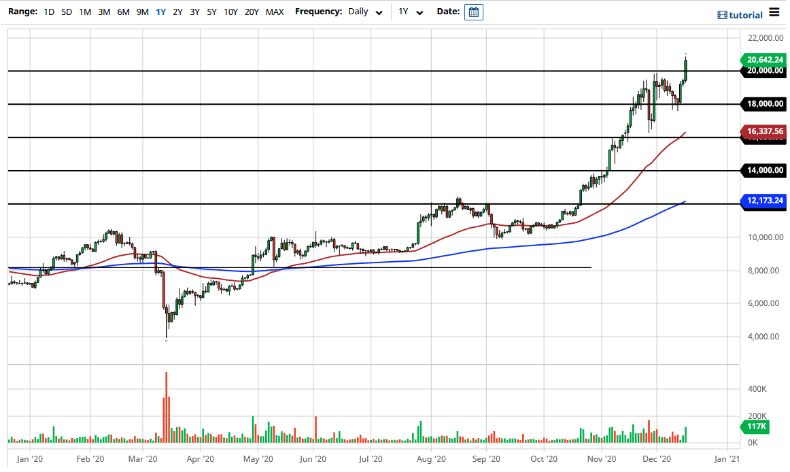Open the Date calendar picker

473,12
